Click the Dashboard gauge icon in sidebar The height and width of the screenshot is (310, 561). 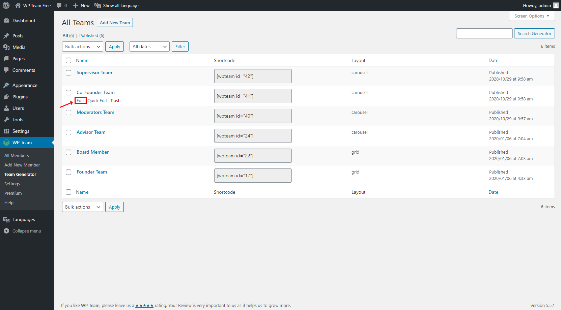[6, 21]
